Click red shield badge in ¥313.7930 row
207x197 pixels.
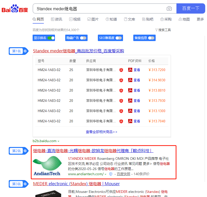121,101
